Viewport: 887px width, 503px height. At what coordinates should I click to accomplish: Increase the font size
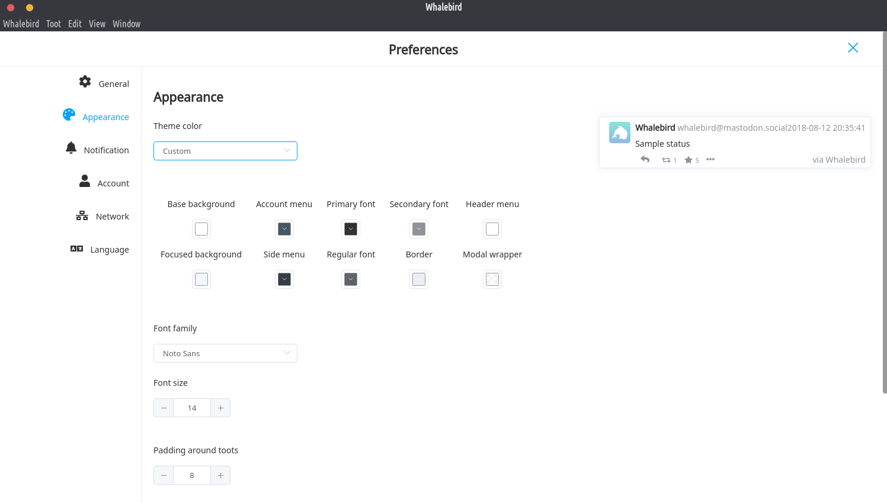pyautogui.click(x=220, y=408)
